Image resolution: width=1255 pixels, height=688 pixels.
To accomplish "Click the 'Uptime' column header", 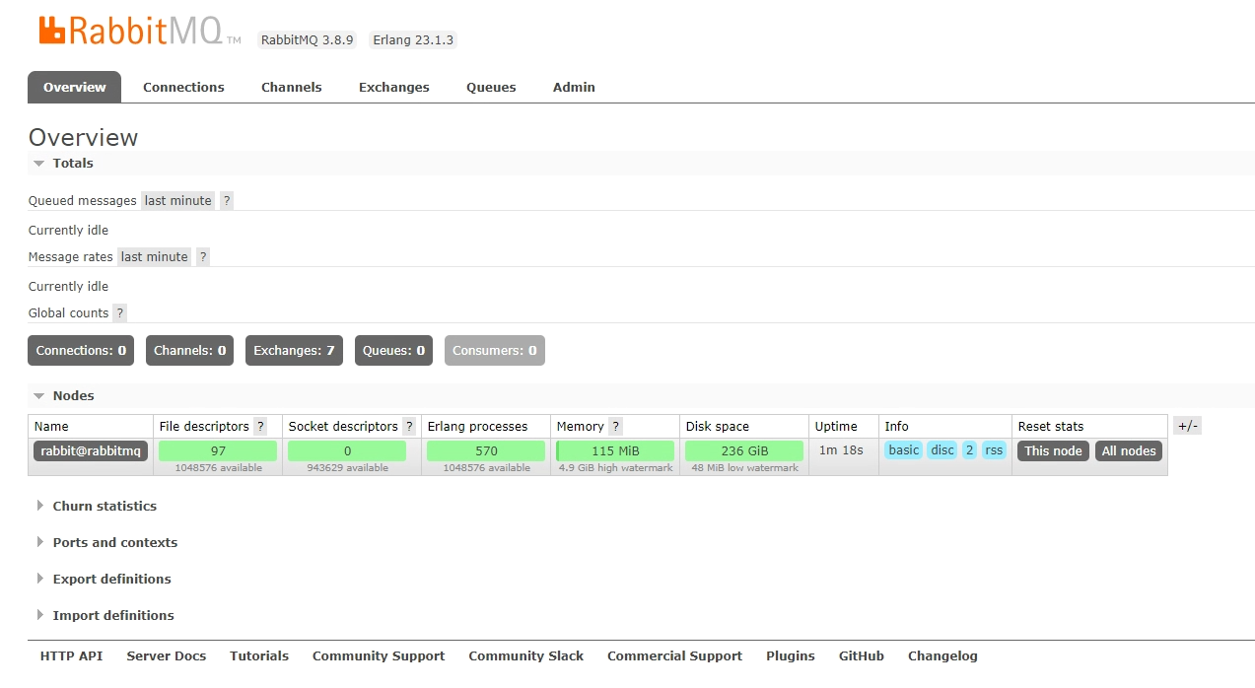I will pos(836,426).
